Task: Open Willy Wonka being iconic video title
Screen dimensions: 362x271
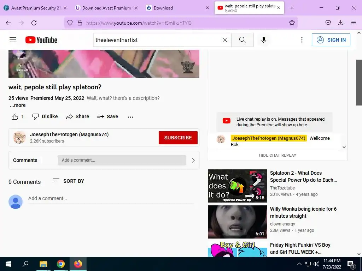Action: point(303,212)
